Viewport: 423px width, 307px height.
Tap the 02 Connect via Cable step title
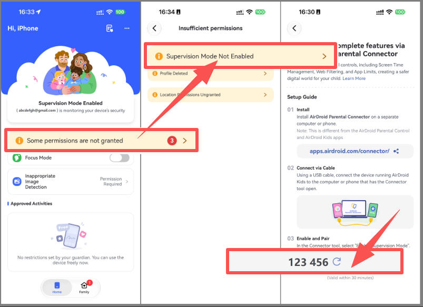(316, 168)
